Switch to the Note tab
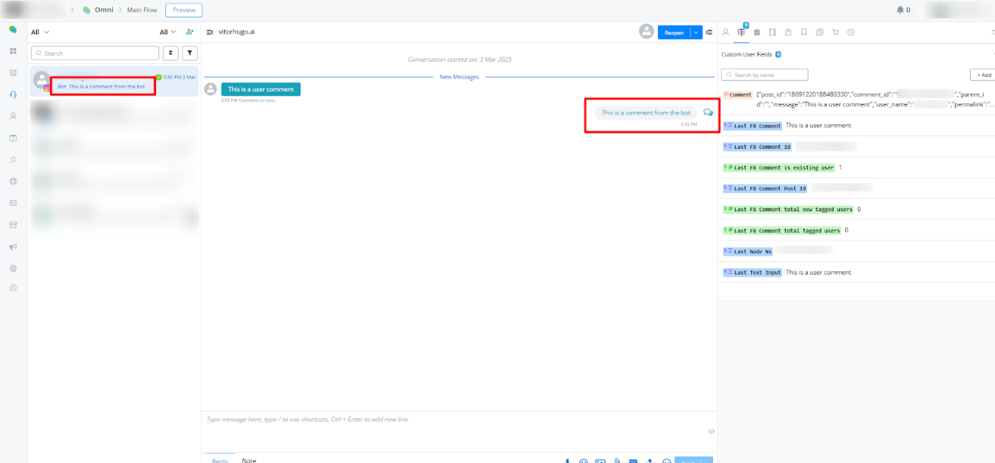This screenshot has width=995, height=463. coord(249,460)
